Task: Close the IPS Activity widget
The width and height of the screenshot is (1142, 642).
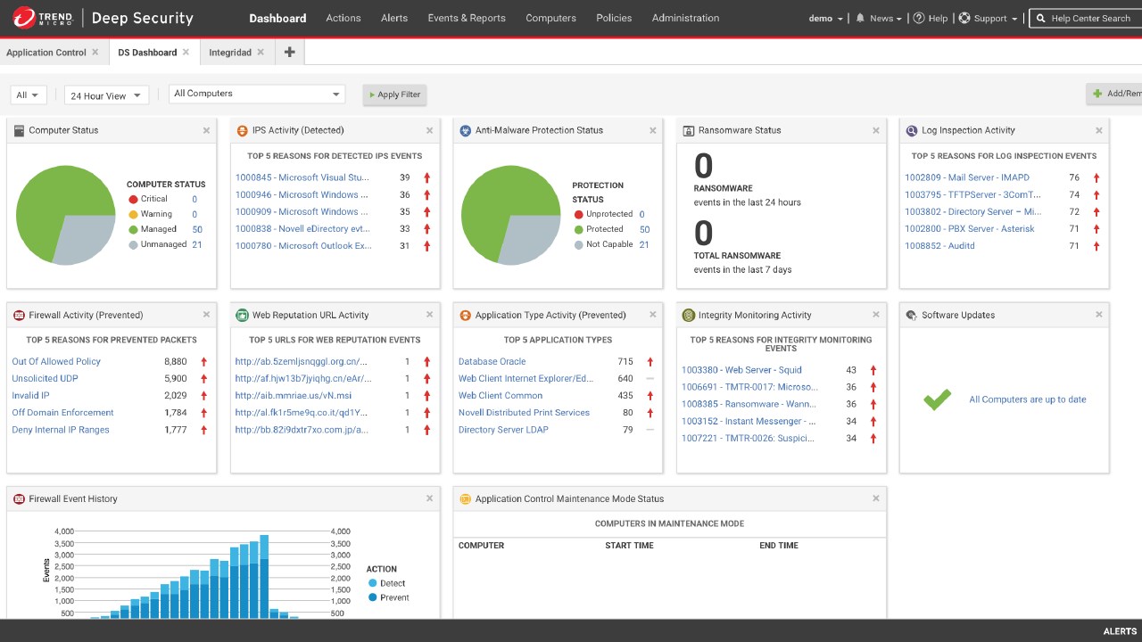Action: [x=429, y=130]
